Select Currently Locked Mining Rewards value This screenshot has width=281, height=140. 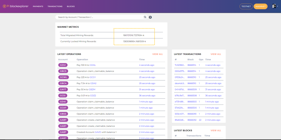coord(134,41)
